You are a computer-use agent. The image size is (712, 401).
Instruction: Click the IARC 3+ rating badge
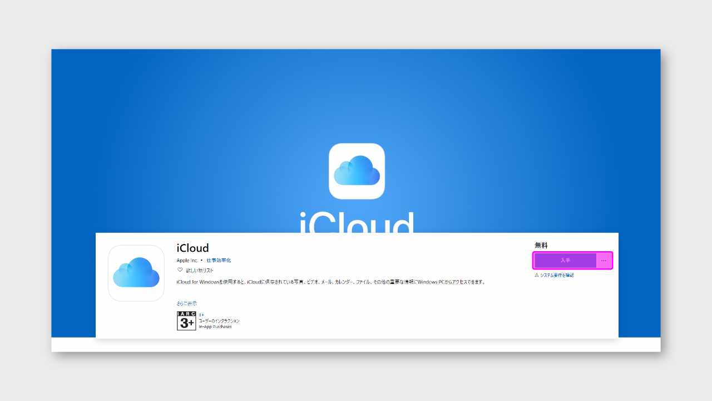[x=186, y=321]
